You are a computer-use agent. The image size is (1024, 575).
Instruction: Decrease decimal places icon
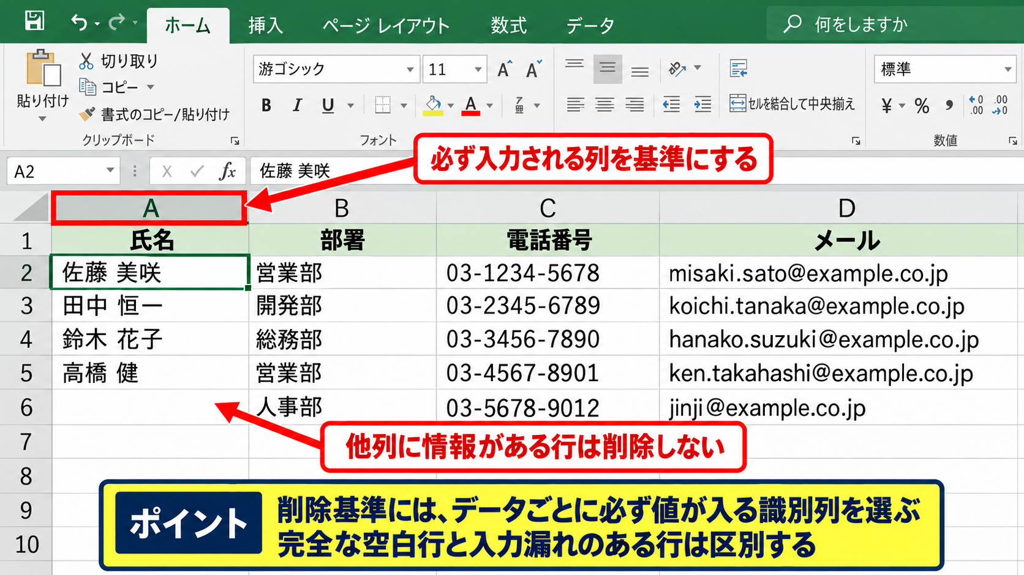pyautogui.click(x=1000, y=105)
